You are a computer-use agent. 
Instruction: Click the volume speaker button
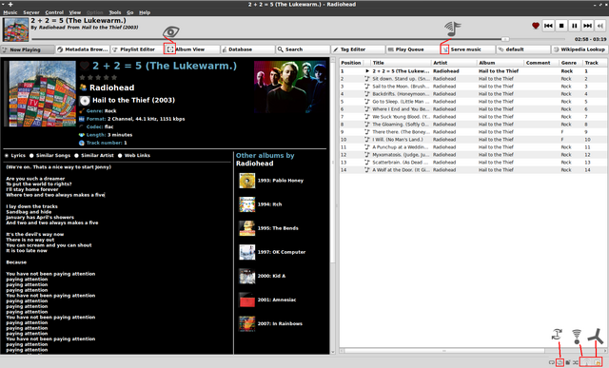click(600, 26)
